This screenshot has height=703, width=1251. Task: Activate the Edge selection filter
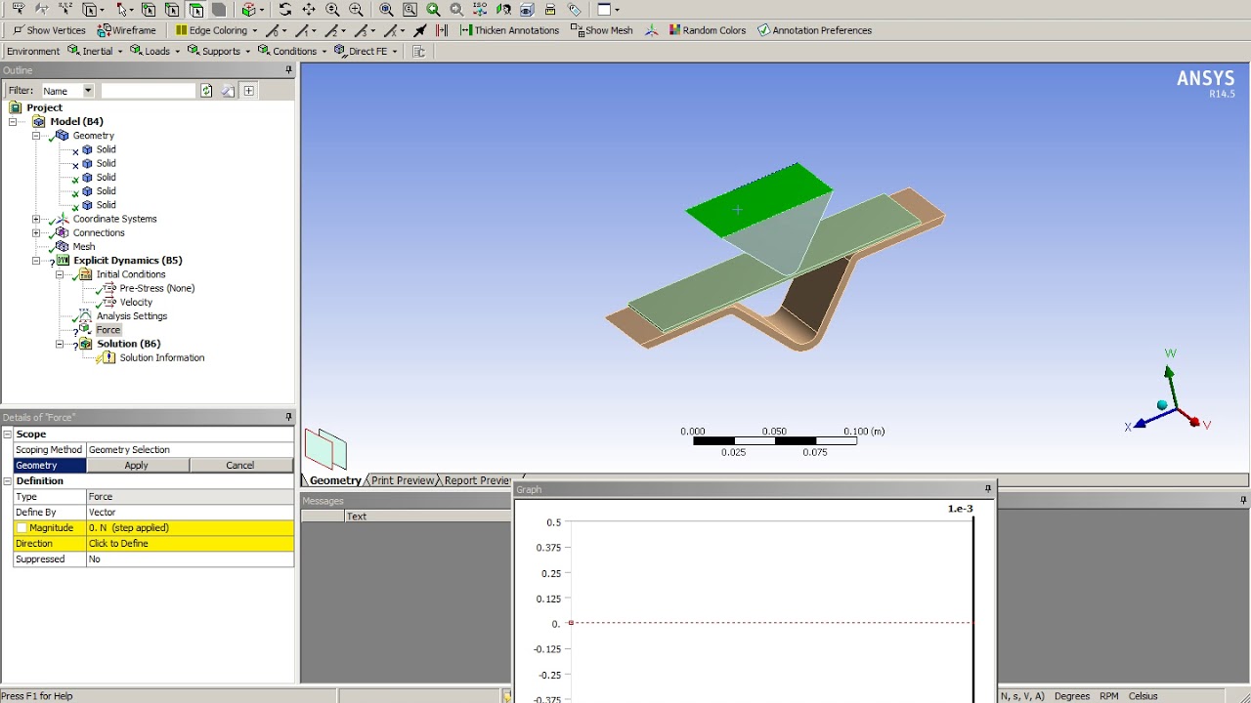click(172, 9)
